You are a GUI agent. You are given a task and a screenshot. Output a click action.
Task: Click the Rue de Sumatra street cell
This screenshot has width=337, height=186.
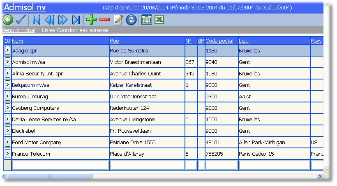[x=147, y=50]
